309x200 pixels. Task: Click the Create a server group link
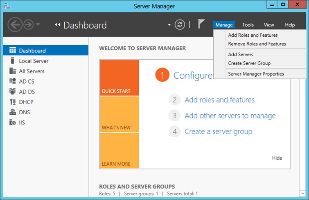point(218,131)
